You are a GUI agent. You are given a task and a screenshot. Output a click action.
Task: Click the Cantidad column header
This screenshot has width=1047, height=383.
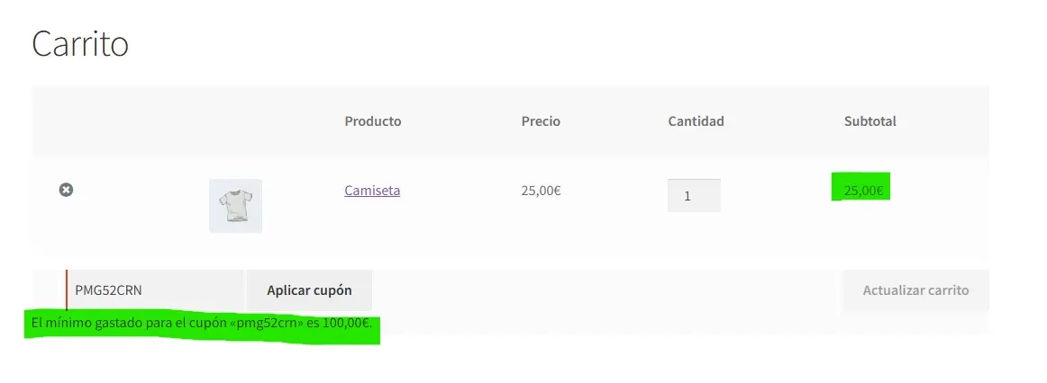[x=696, y=121]
